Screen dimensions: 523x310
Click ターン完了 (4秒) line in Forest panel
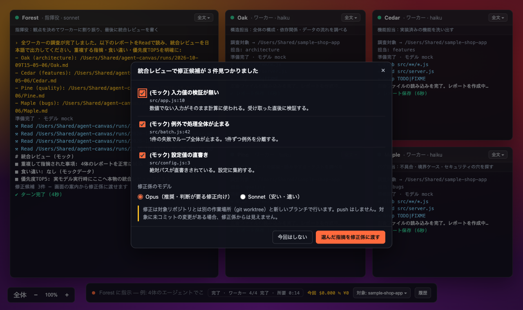click(x=38, y=195)
